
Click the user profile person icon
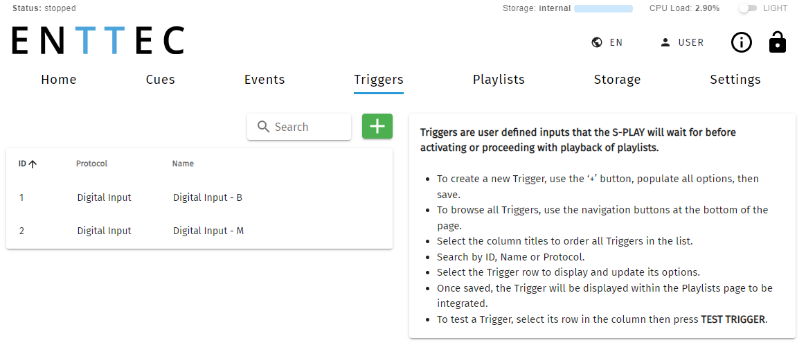pos(665,43)
